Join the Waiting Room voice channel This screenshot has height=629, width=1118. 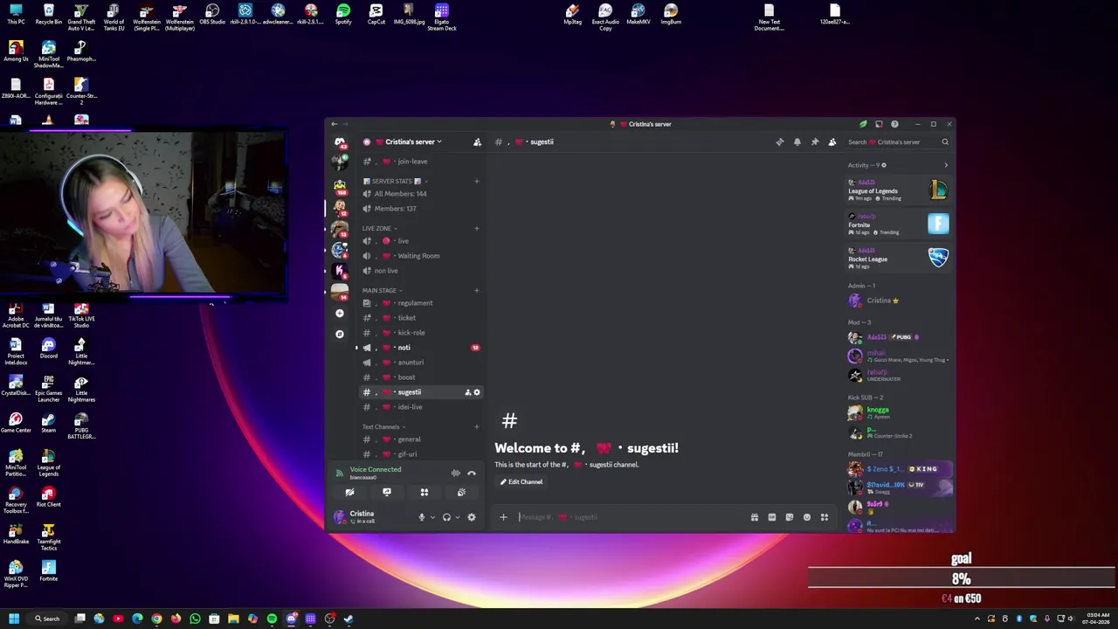(421, 256)
